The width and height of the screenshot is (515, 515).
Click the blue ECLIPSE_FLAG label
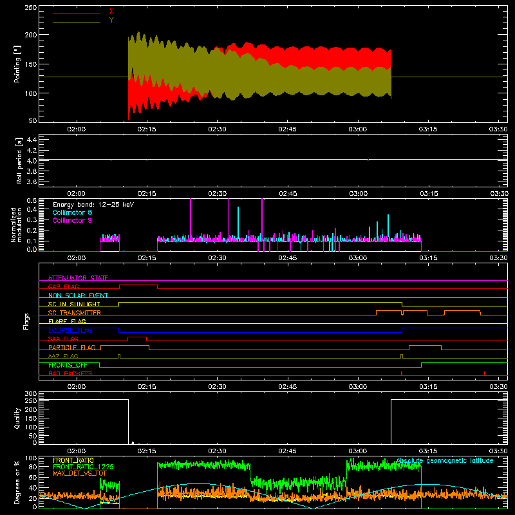pos(70,330)
